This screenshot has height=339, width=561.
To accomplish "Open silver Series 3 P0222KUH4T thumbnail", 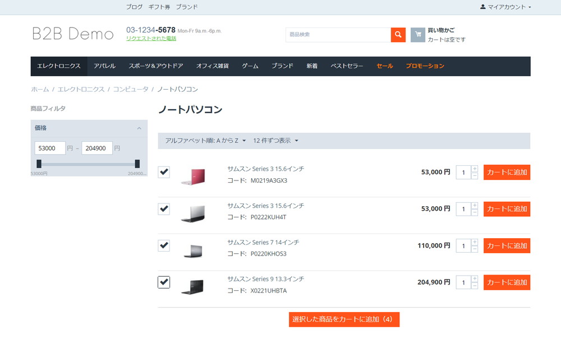I will [x=193, y=213].
